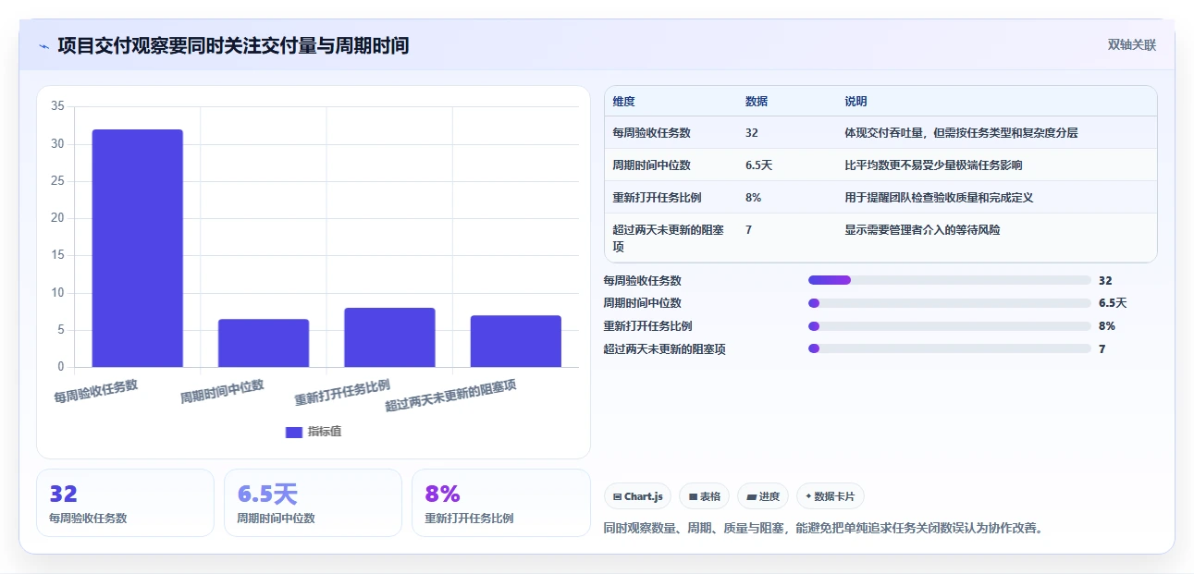
Task: Click description 显示需要管理者介入的等待风险
Action: pyautogui.click(x=922, y=230)
